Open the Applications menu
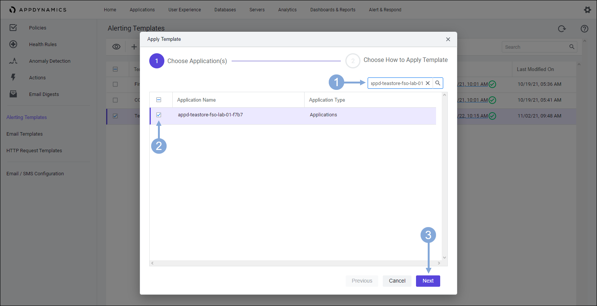The image size is (597, 306). point(142,10)
